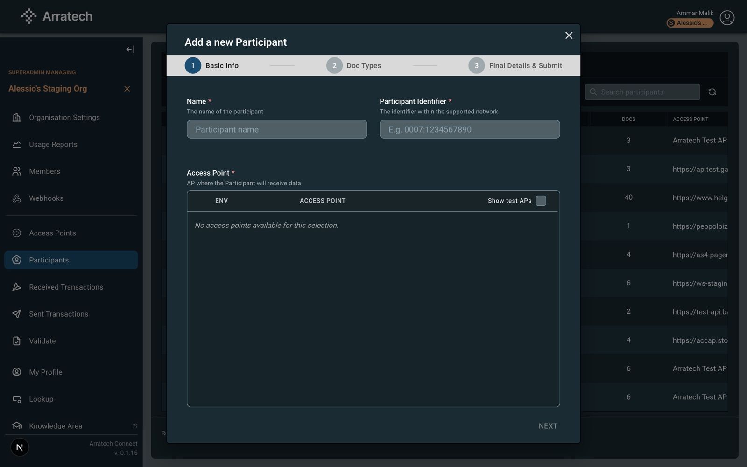747x467 pixels.
Task: Open Access Points in the sidebar
Action: (71, 233)
